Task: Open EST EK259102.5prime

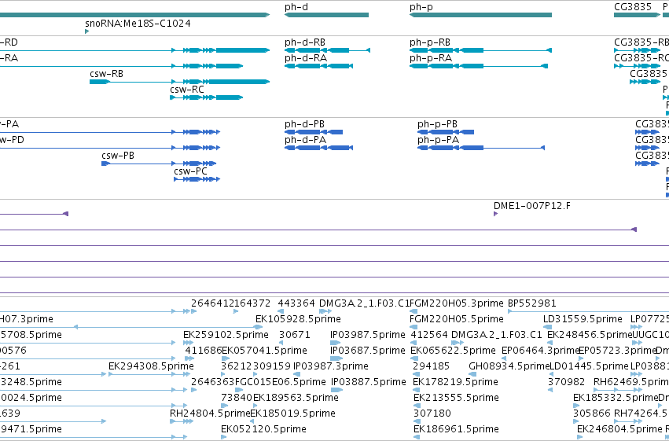Action: (x=226, y=335)
